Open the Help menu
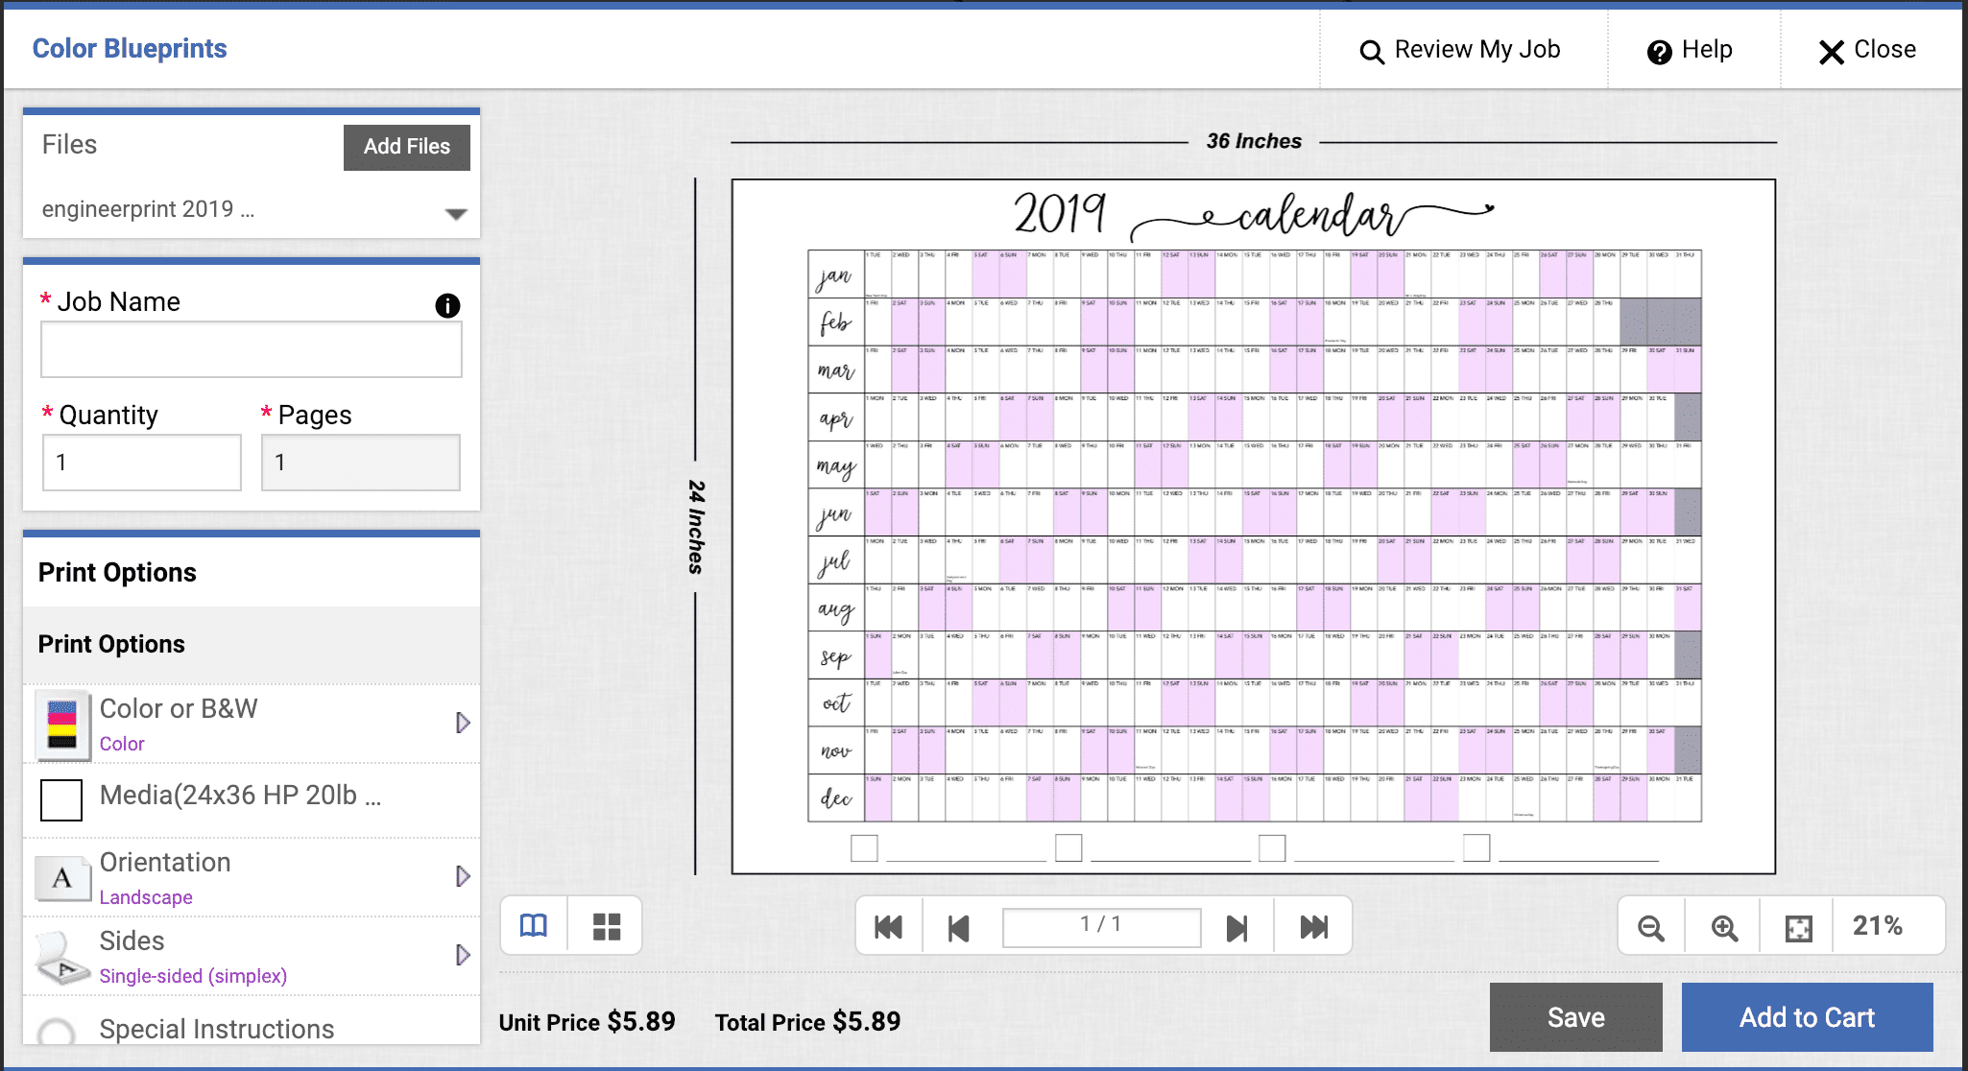1968x1071 pixels. tap(1692, 49)
